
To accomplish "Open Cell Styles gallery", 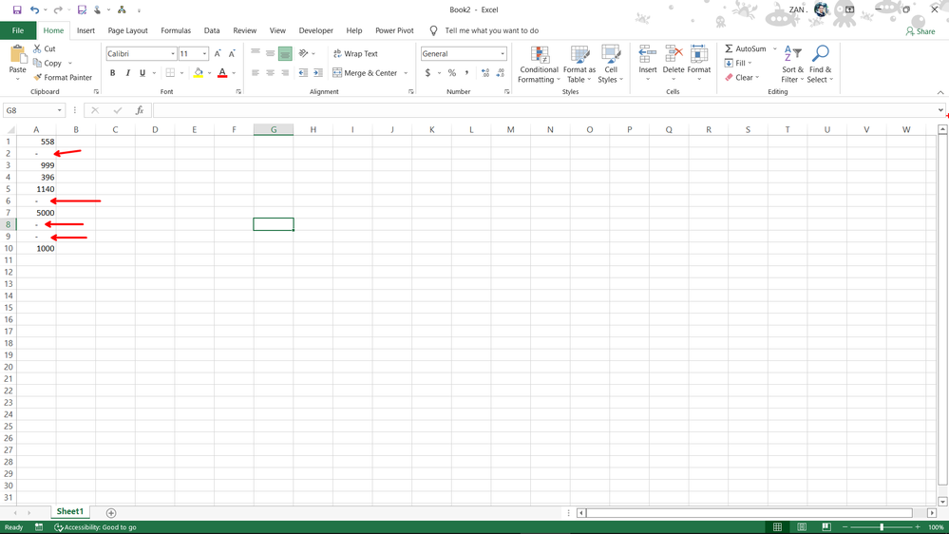I will (610, 65).
